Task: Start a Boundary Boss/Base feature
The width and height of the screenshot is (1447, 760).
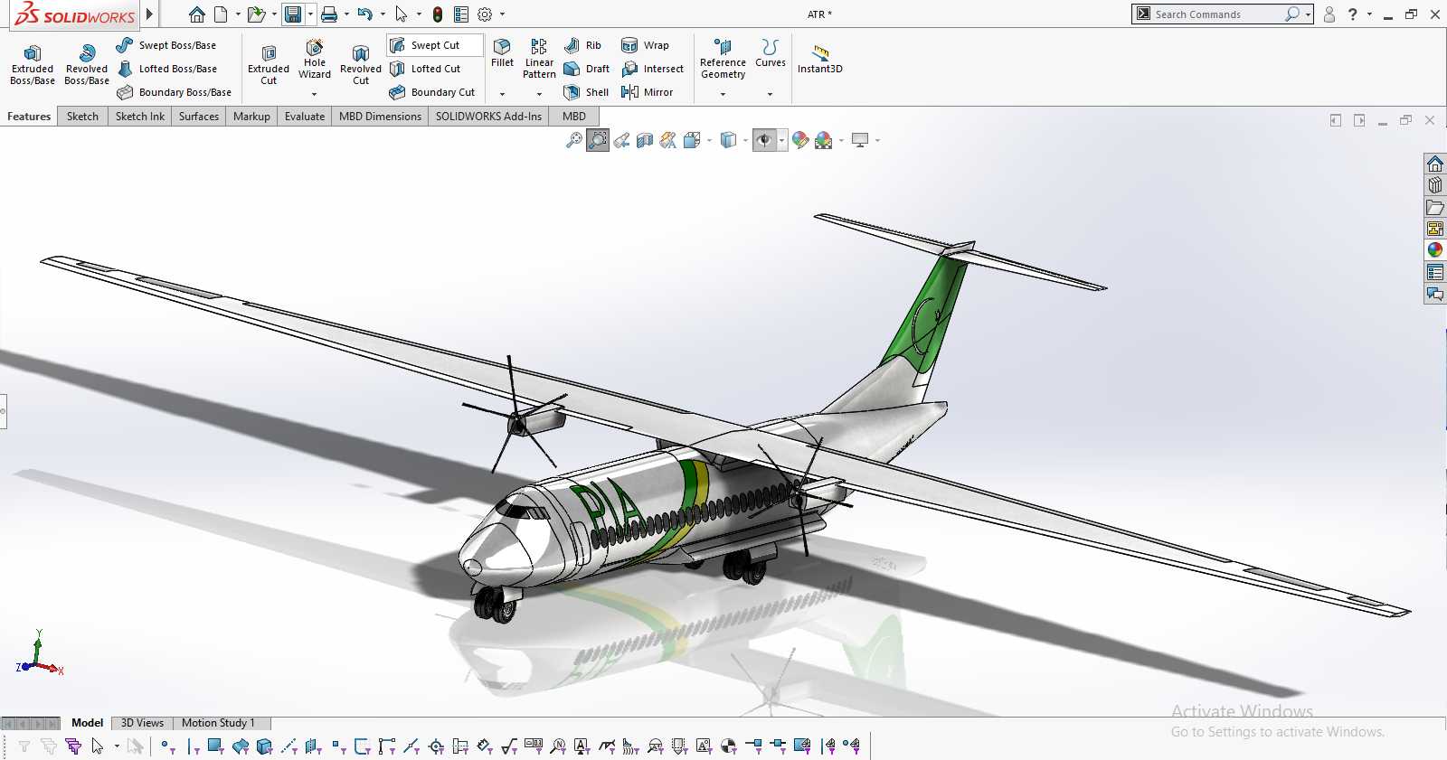Action: point(174,92)
